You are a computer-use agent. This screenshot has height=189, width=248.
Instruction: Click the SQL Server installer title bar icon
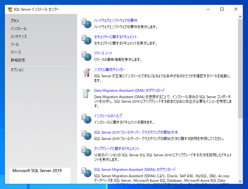coord(10,9)
